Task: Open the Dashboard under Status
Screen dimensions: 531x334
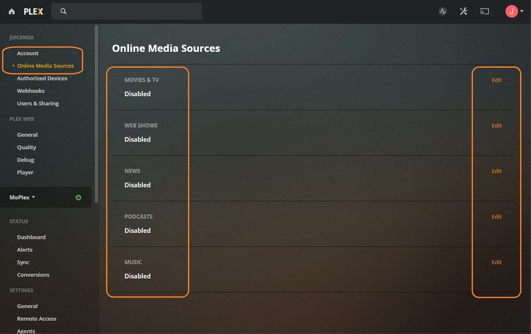Action: pos(31,237)
